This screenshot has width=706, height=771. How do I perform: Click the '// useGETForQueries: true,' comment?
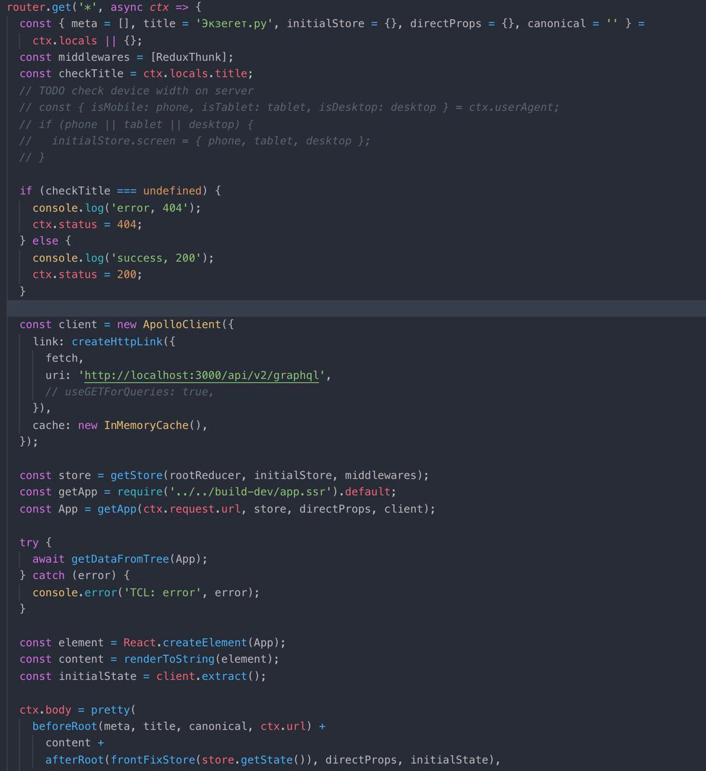click(130, 392)
